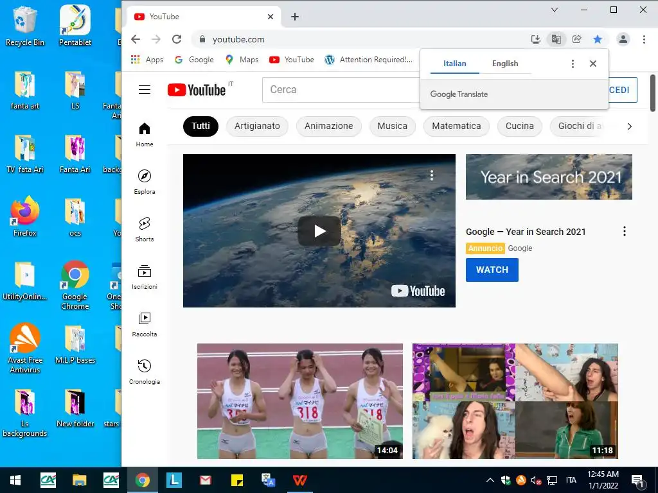This screenshot has height=493, width=658.
Task: Open the YouTube bookmark
Action: 292,60
